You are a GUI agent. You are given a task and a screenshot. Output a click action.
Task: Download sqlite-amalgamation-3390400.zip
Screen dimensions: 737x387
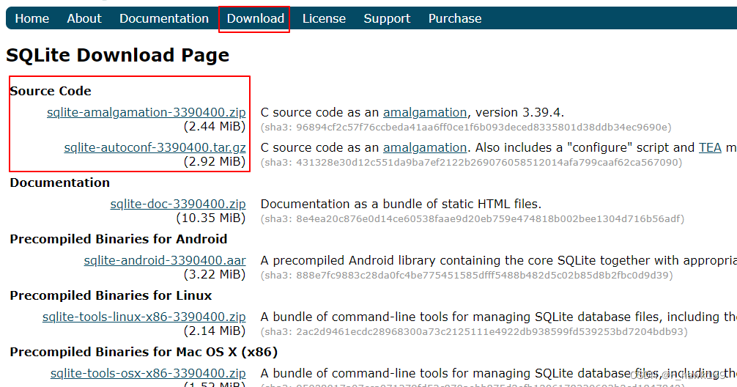[x=146, y=112]
